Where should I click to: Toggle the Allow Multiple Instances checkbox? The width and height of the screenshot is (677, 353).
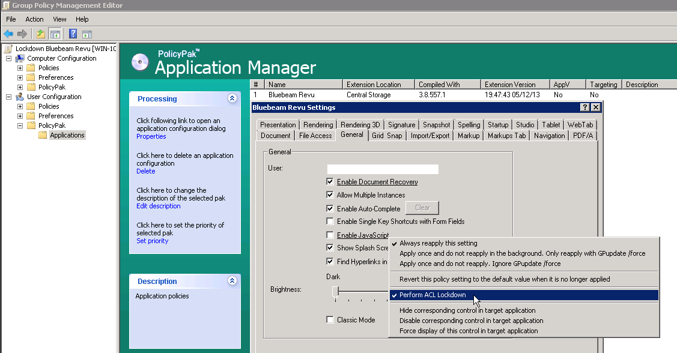coord(330,195)
